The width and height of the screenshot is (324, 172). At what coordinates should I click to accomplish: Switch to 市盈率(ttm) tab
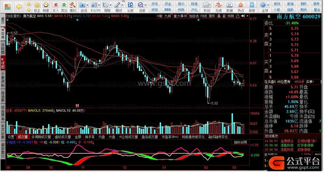pyautogui.click(x=170, y=137)
